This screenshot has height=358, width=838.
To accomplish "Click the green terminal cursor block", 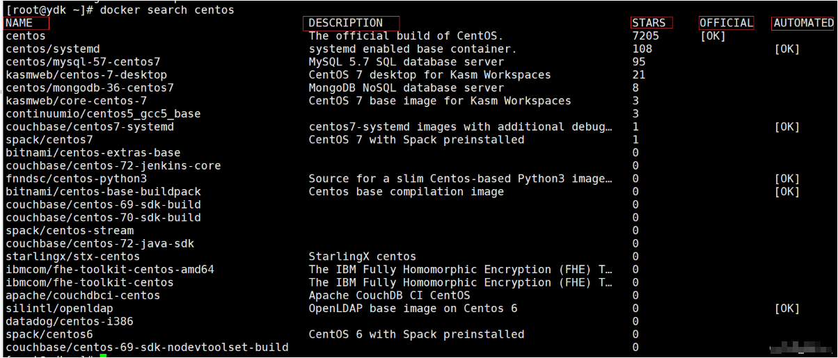I will pyautogui.click(x=103, y=356).
